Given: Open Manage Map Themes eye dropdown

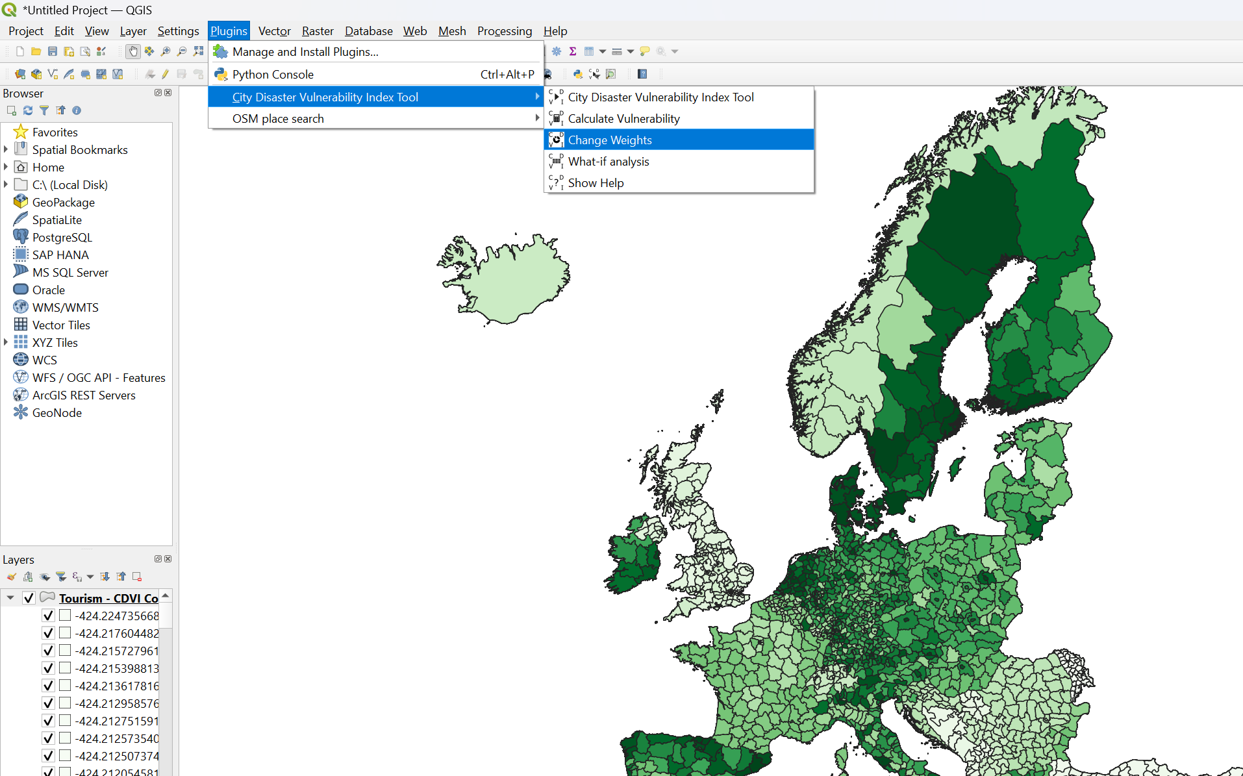Looking at the screenshot, I should coord(45,577).
